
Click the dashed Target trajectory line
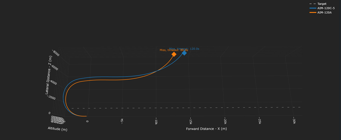(186, 108)
